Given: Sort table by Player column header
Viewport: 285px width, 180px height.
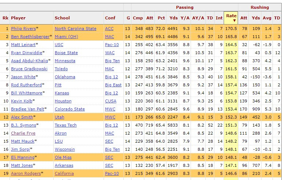Looking at the screenshot, I should [x=32, y=18].
